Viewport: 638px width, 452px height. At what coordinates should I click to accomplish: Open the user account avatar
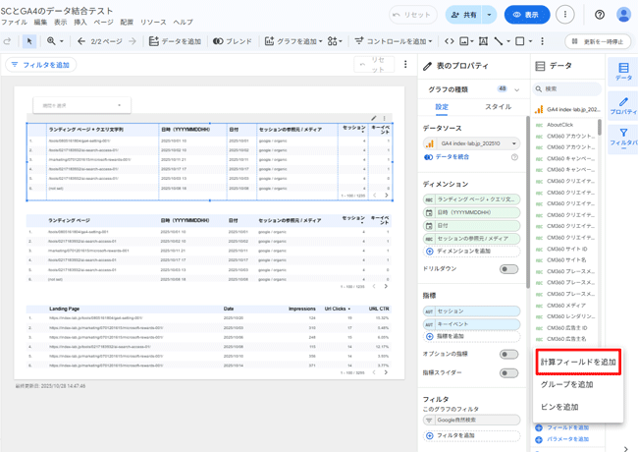pyautogui.click(x=623, y=15)
